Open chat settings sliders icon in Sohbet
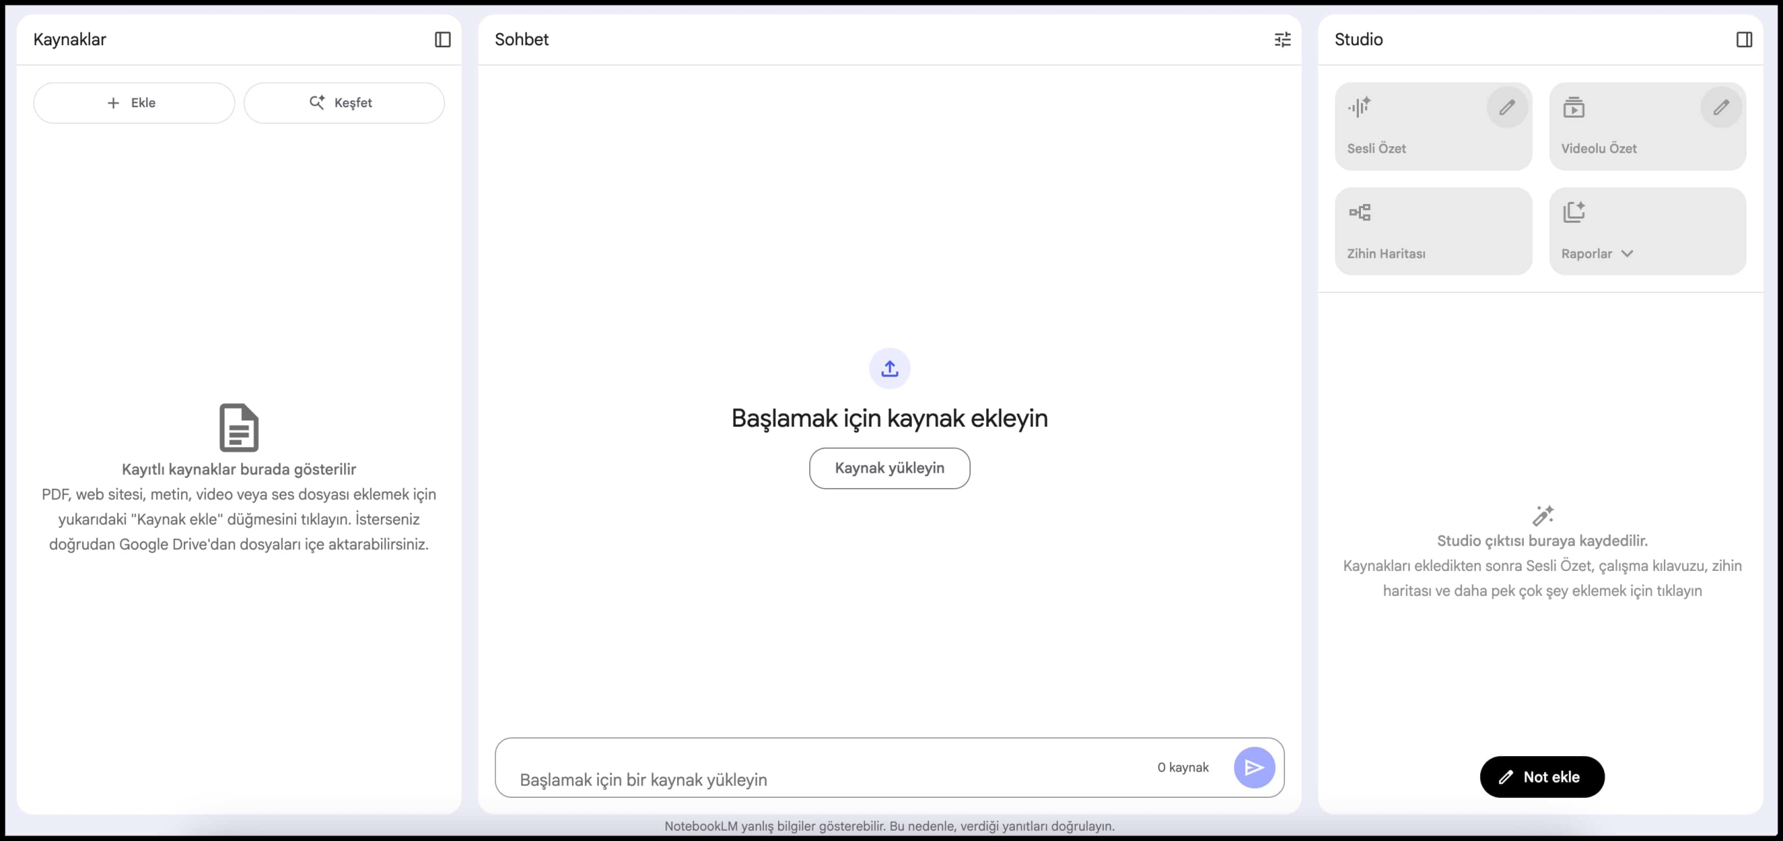This screenshot has height=841, width=1783. 1282,40
